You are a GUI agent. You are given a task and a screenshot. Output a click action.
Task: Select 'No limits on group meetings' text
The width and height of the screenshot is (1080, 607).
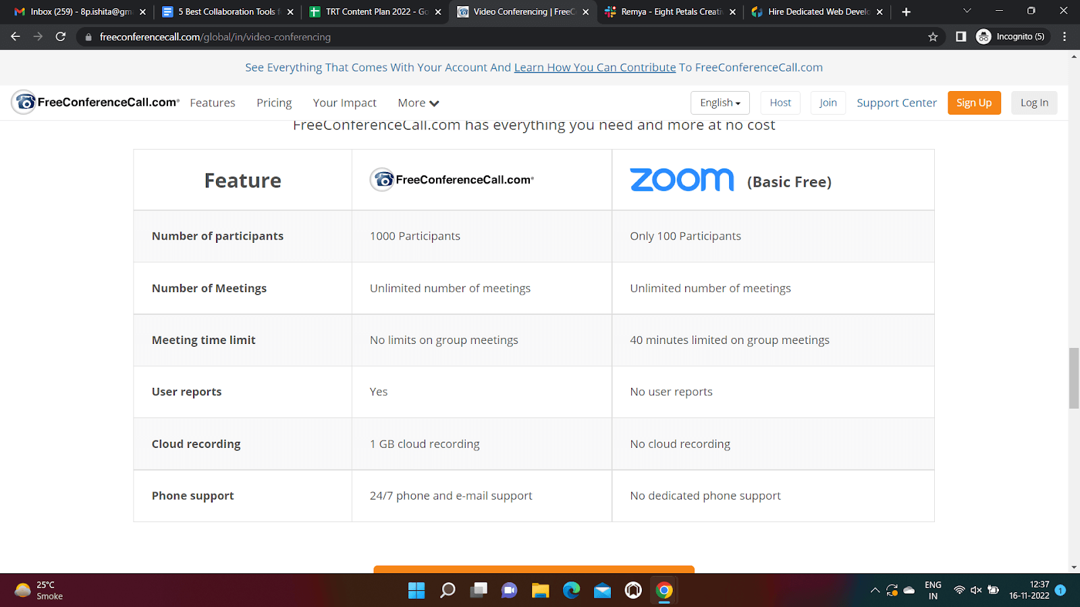click(444, 341)
